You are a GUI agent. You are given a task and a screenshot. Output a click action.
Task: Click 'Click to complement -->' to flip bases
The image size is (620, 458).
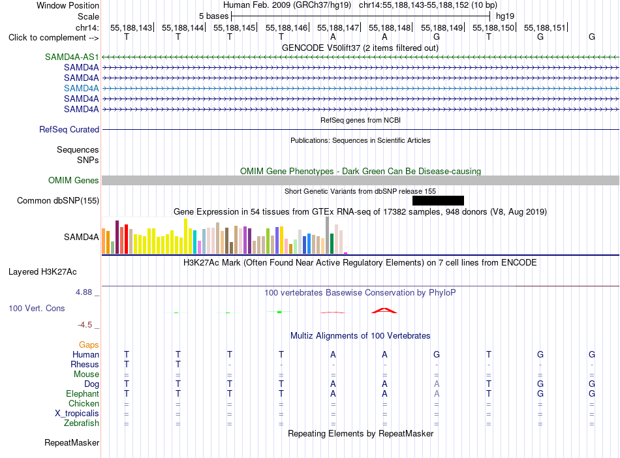54,38
